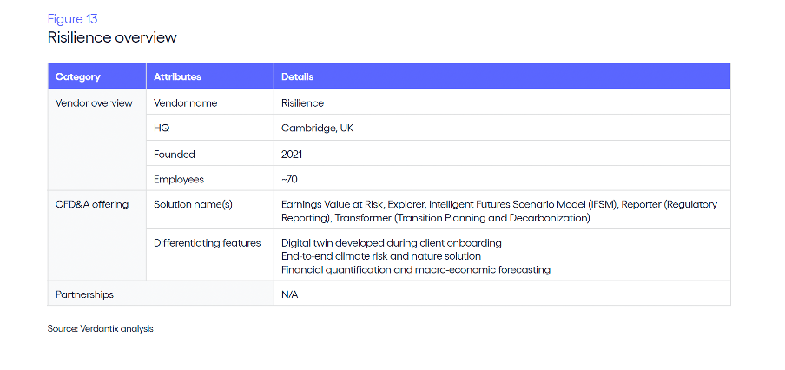Select the "Differentiating features" attribute cell
Image resolution: width=785 pixels, height=370 pixels.
coord(207,242)
